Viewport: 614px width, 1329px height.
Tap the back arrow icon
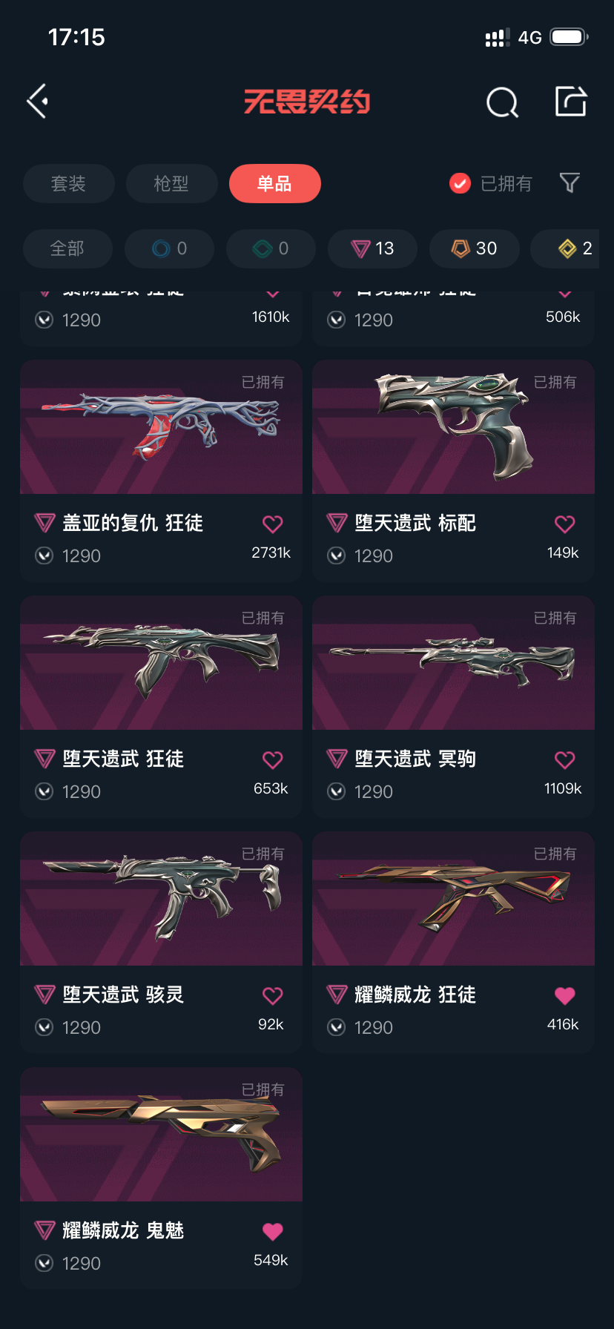click(x=38, y=101)
